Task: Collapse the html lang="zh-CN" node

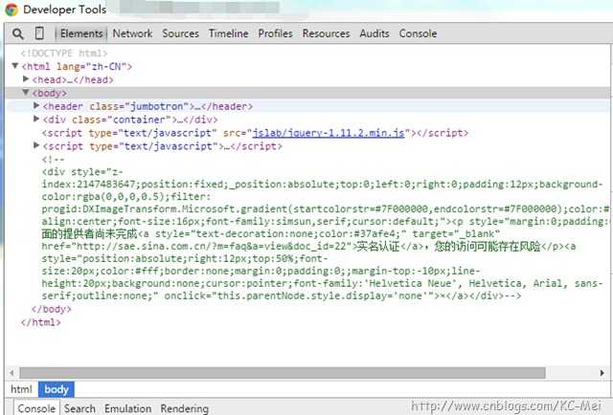Action: point(15,66)
